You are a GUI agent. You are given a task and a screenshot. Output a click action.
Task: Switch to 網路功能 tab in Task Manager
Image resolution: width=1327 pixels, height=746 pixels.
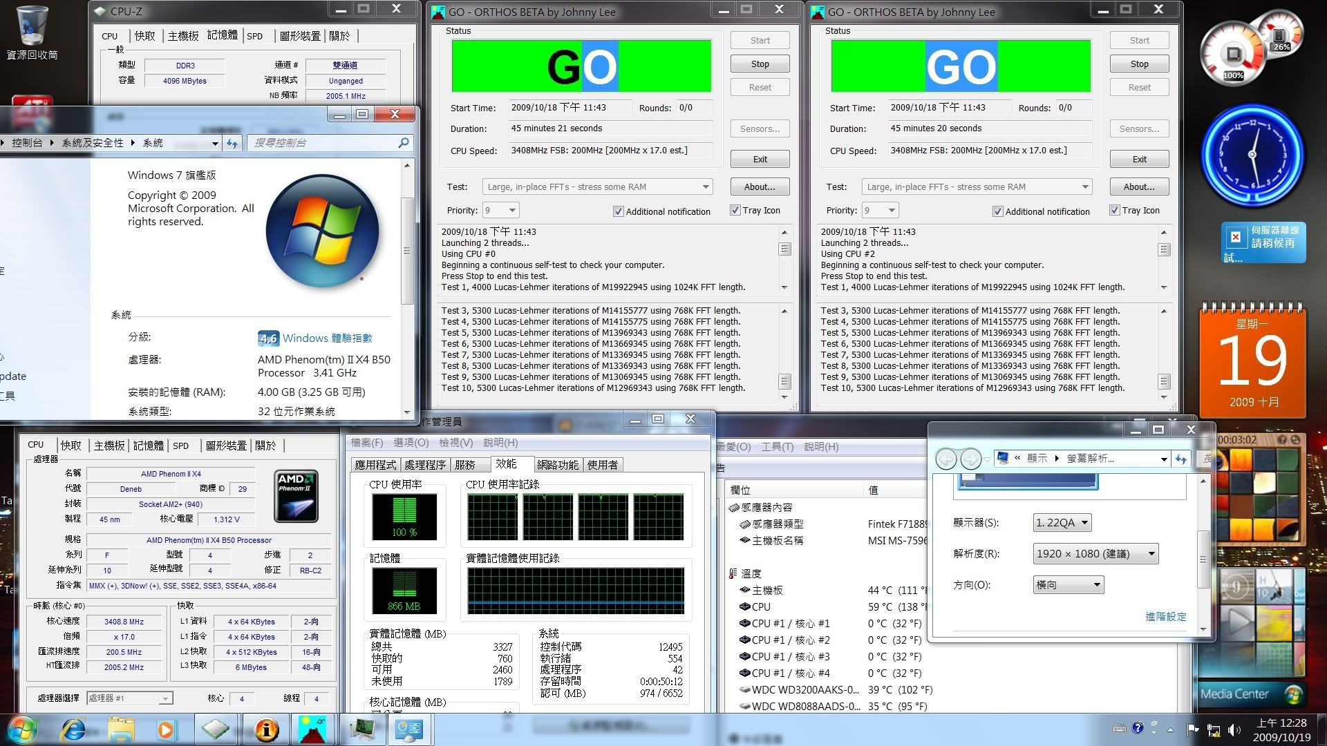click(558, 465)
